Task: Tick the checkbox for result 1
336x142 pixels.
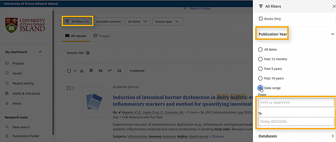Action: [69, 88]
